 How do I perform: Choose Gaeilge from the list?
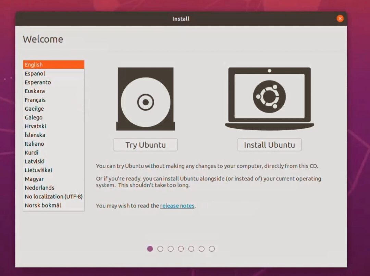click(53, 109)
